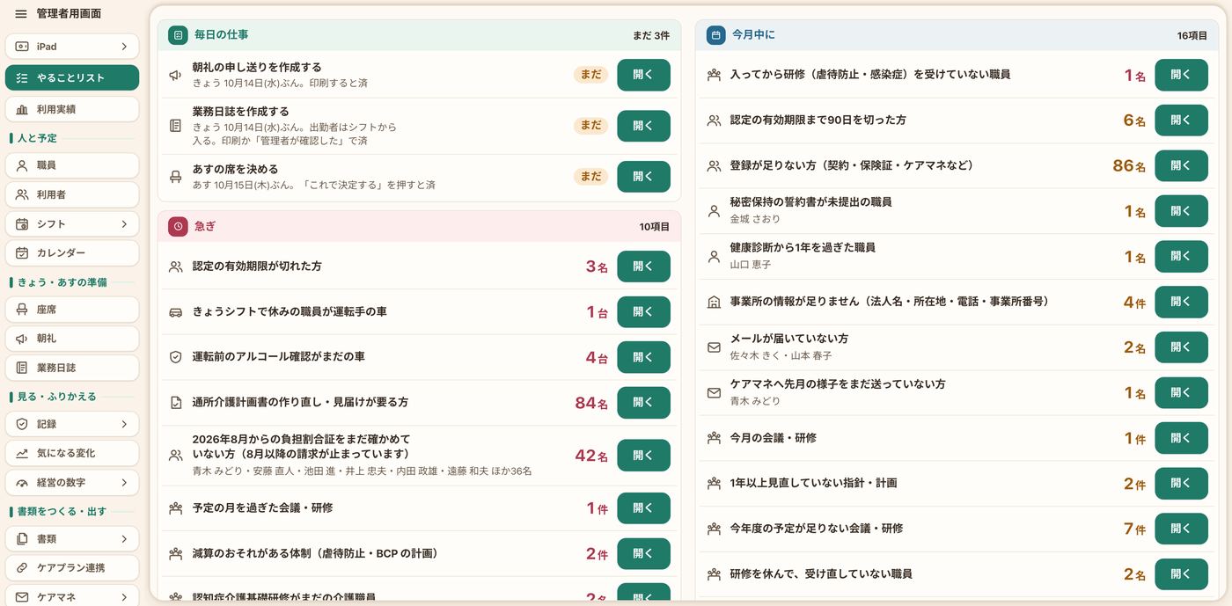Click the name 金城 さおり under 秘密保持の誓約書

755,219
